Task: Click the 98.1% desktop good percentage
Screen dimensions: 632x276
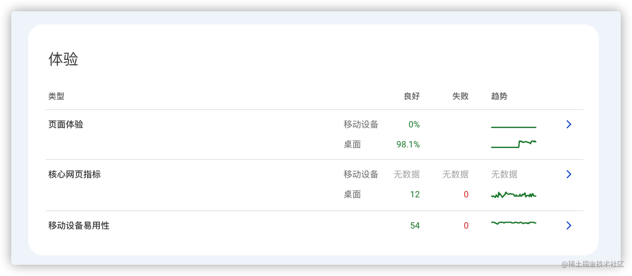Action: (408, 144)
